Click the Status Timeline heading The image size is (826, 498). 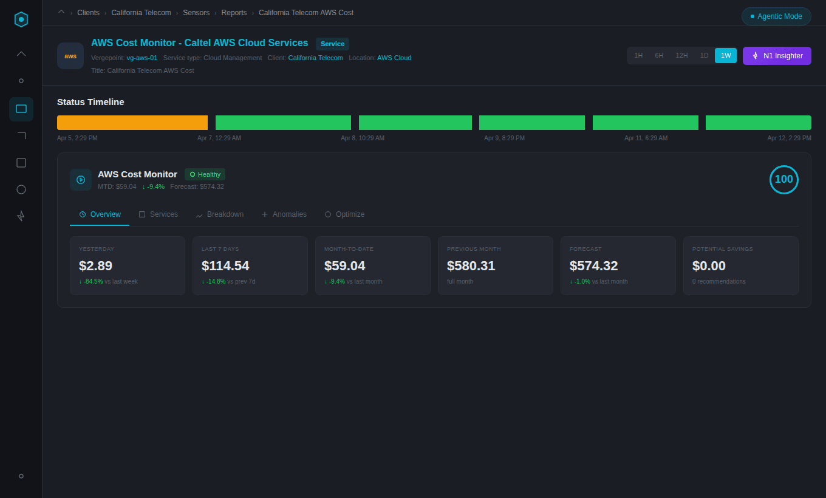[x=90, y=102]
